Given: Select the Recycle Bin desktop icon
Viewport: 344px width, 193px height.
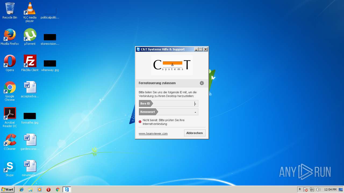Looking at the screenshot, I should [x=10, y=11].
